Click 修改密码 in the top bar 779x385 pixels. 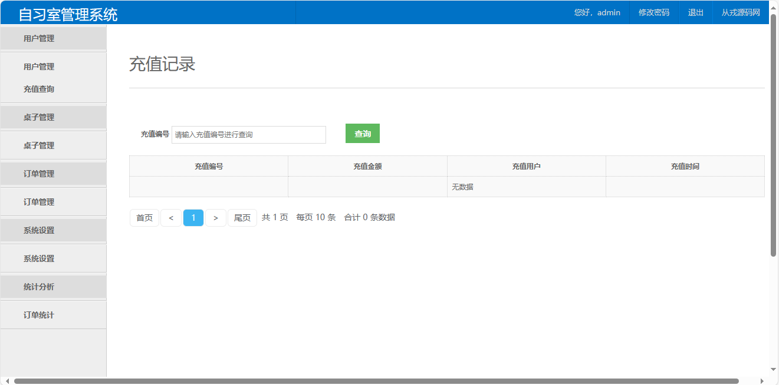pyautogui.click(x=654, y=12)
